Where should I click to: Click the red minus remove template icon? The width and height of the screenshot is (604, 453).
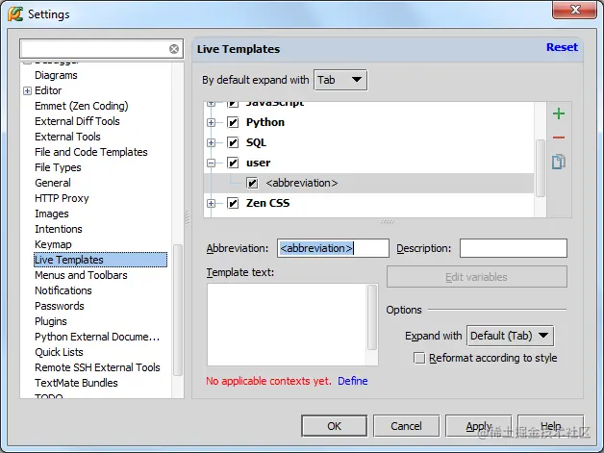point(559,138)
